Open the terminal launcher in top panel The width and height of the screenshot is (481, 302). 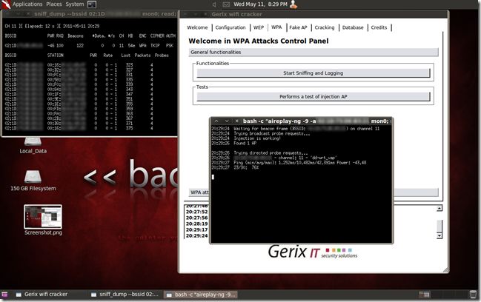(92, 4)
